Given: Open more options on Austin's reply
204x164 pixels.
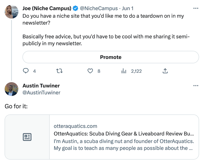Looking at the screenshot, I should coord(196,86).
